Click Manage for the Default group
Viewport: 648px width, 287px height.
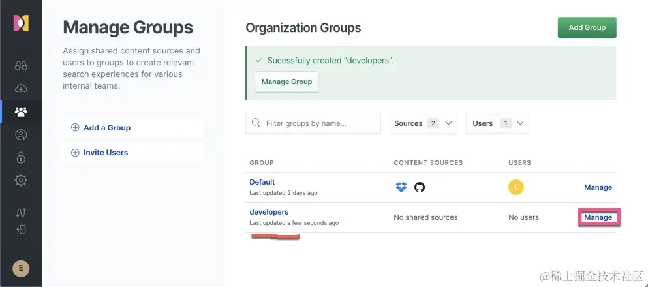click(x=598, y=187)
